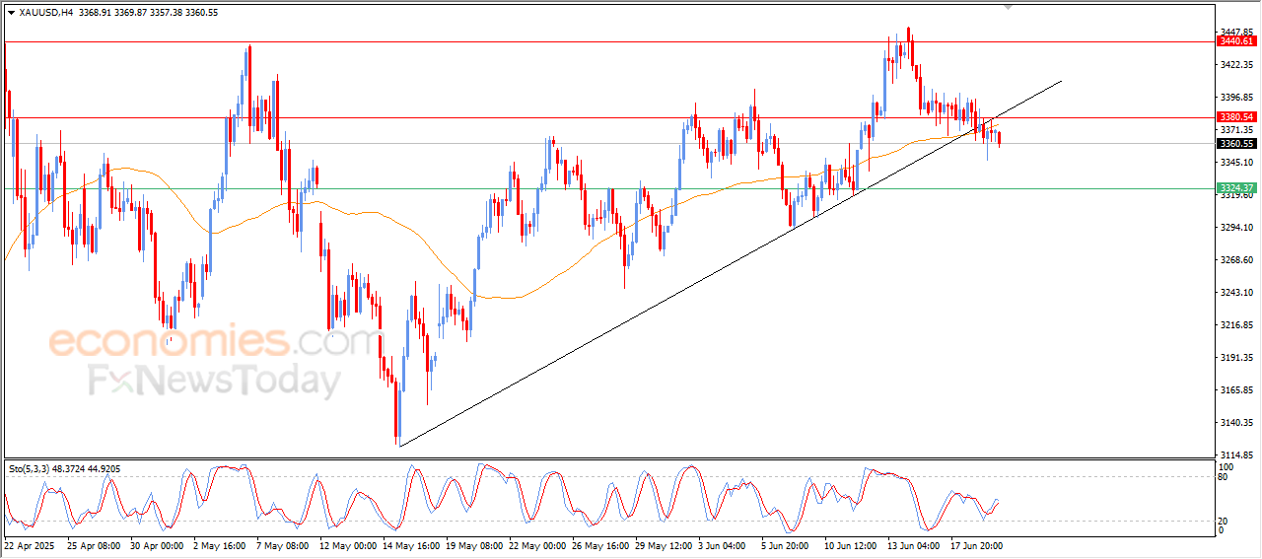
Task: Click the 13 Jun 04:00 time axis label
Action: 915,545
